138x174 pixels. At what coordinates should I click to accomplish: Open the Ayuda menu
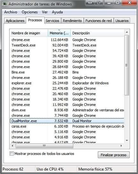tap(57, 12)
